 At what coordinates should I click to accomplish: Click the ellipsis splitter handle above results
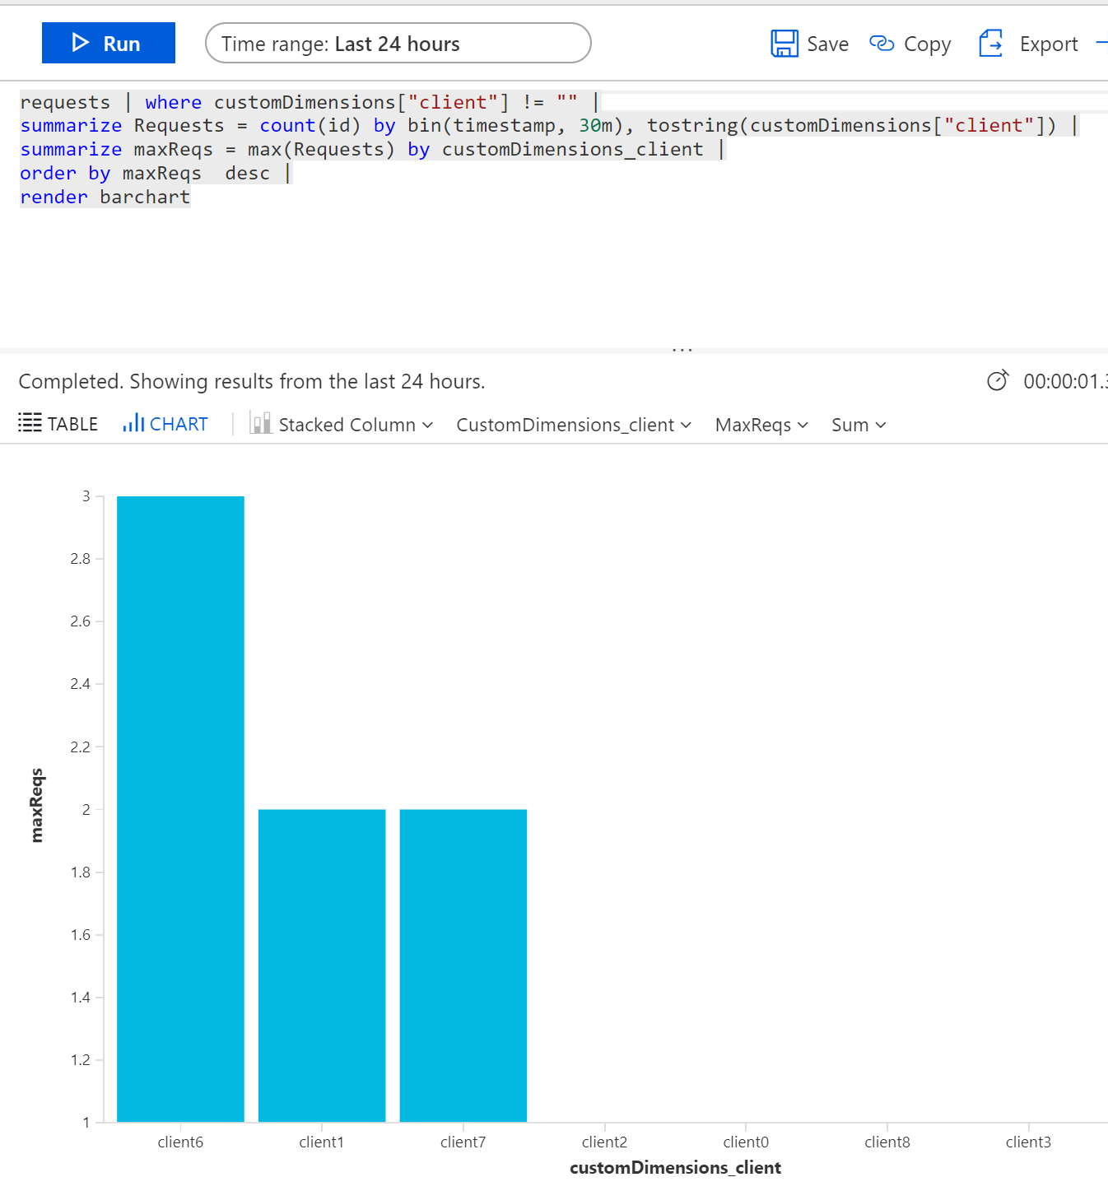point(682,350)
